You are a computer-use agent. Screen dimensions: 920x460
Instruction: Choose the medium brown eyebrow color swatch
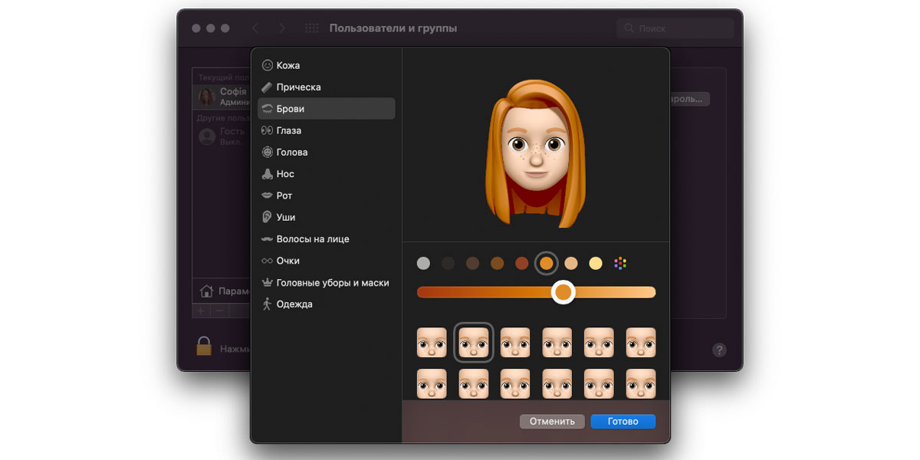497,264
